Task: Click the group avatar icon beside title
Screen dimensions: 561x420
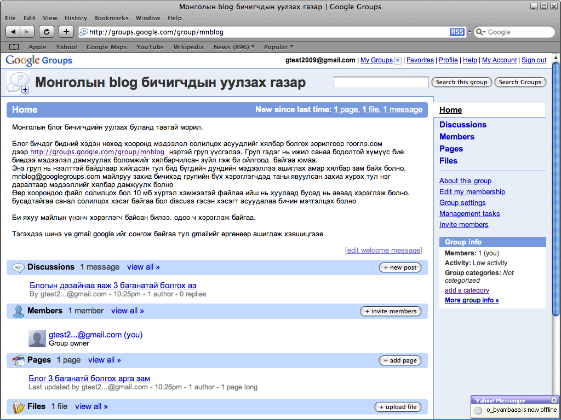Action: pos(18,83)
